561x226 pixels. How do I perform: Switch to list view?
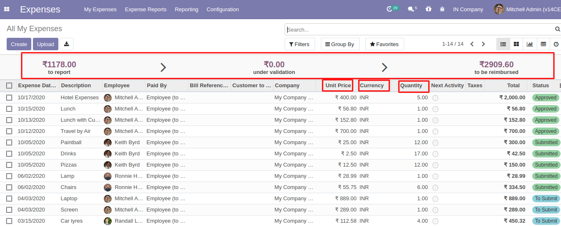503,44
